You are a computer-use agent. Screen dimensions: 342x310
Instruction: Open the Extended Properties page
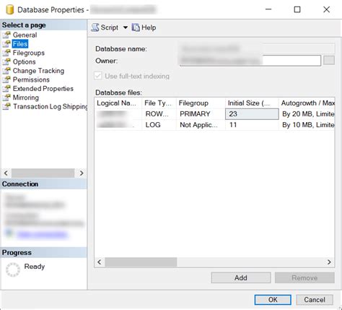pos(43,88)
